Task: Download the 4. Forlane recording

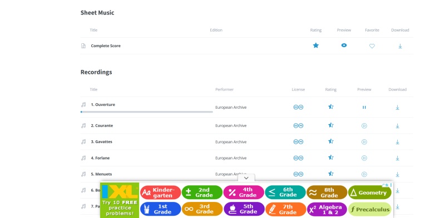Action: click(x=398, y=158)
